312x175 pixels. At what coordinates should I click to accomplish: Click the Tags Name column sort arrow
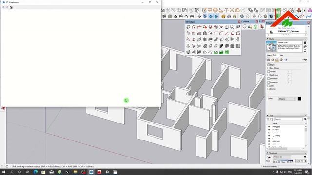pos(306,123)
